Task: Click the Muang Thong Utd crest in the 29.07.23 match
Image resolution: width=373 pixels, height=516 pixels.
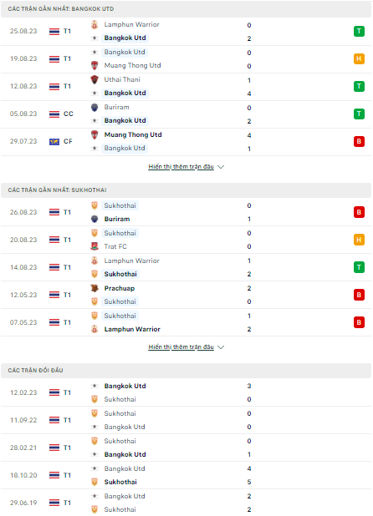Action: point(95,134)
